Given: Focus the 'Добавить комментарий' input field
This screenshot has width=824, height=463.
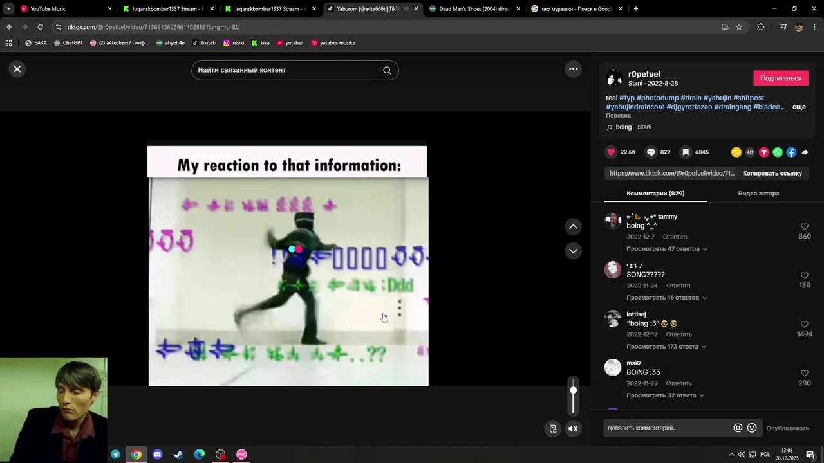Looking at the screenshot, I should click(667, 428).
